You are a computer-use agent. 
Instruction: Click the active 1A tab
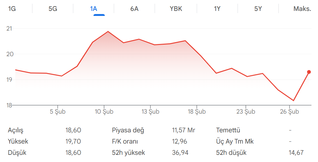[94, 9]
